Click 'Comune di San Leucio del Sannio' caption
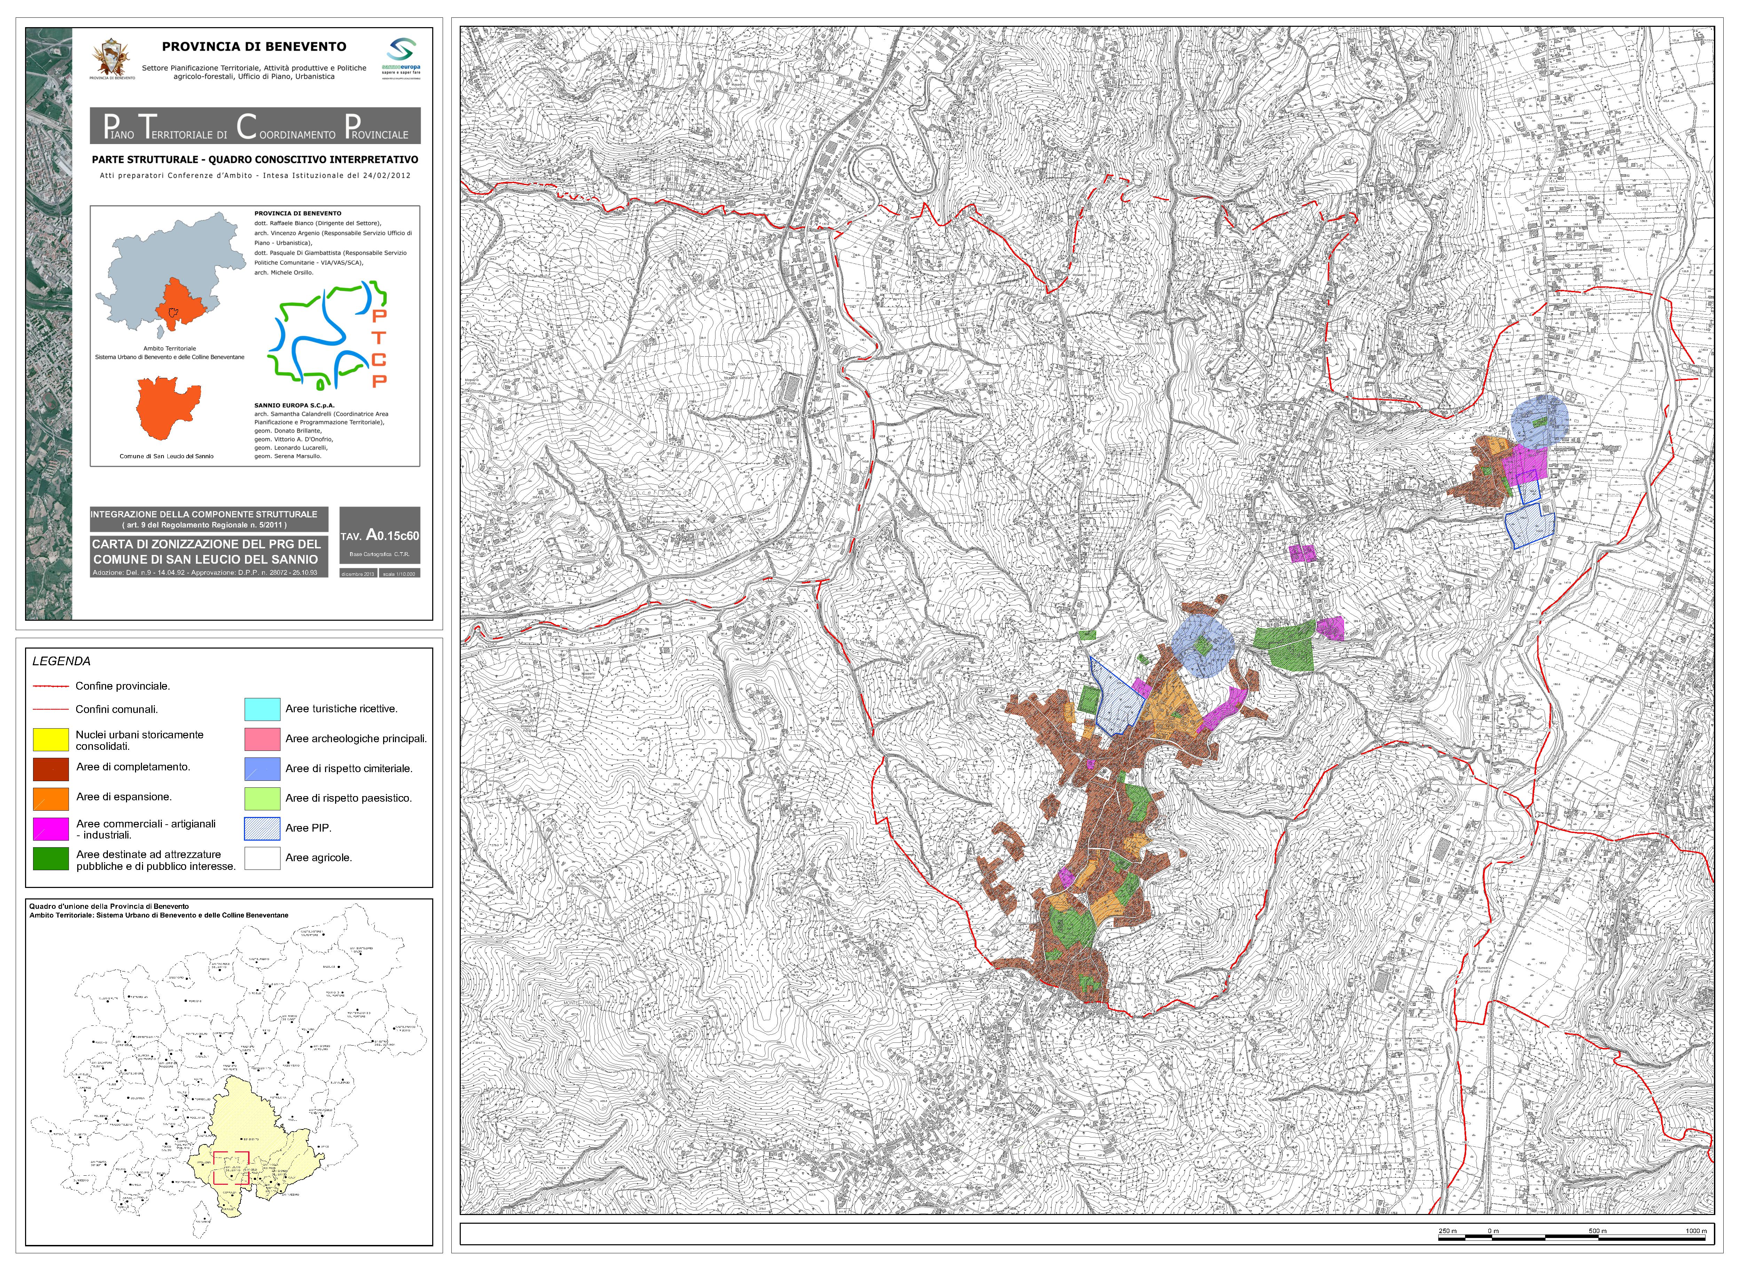 [167, 457]
